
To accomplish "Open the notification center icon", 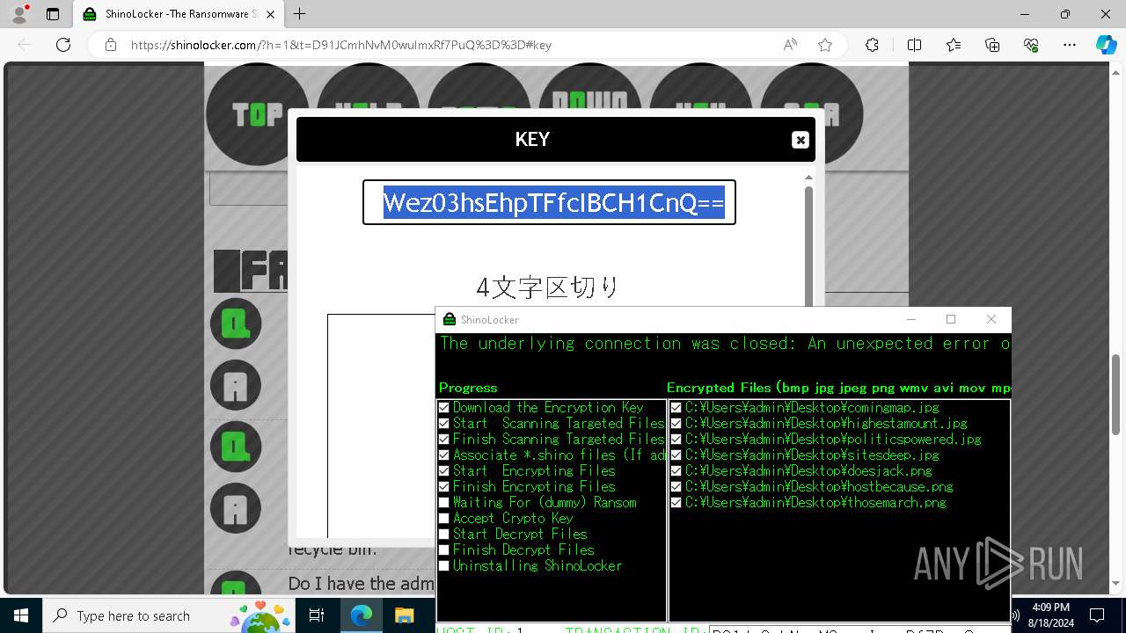I will point(1097,615).
